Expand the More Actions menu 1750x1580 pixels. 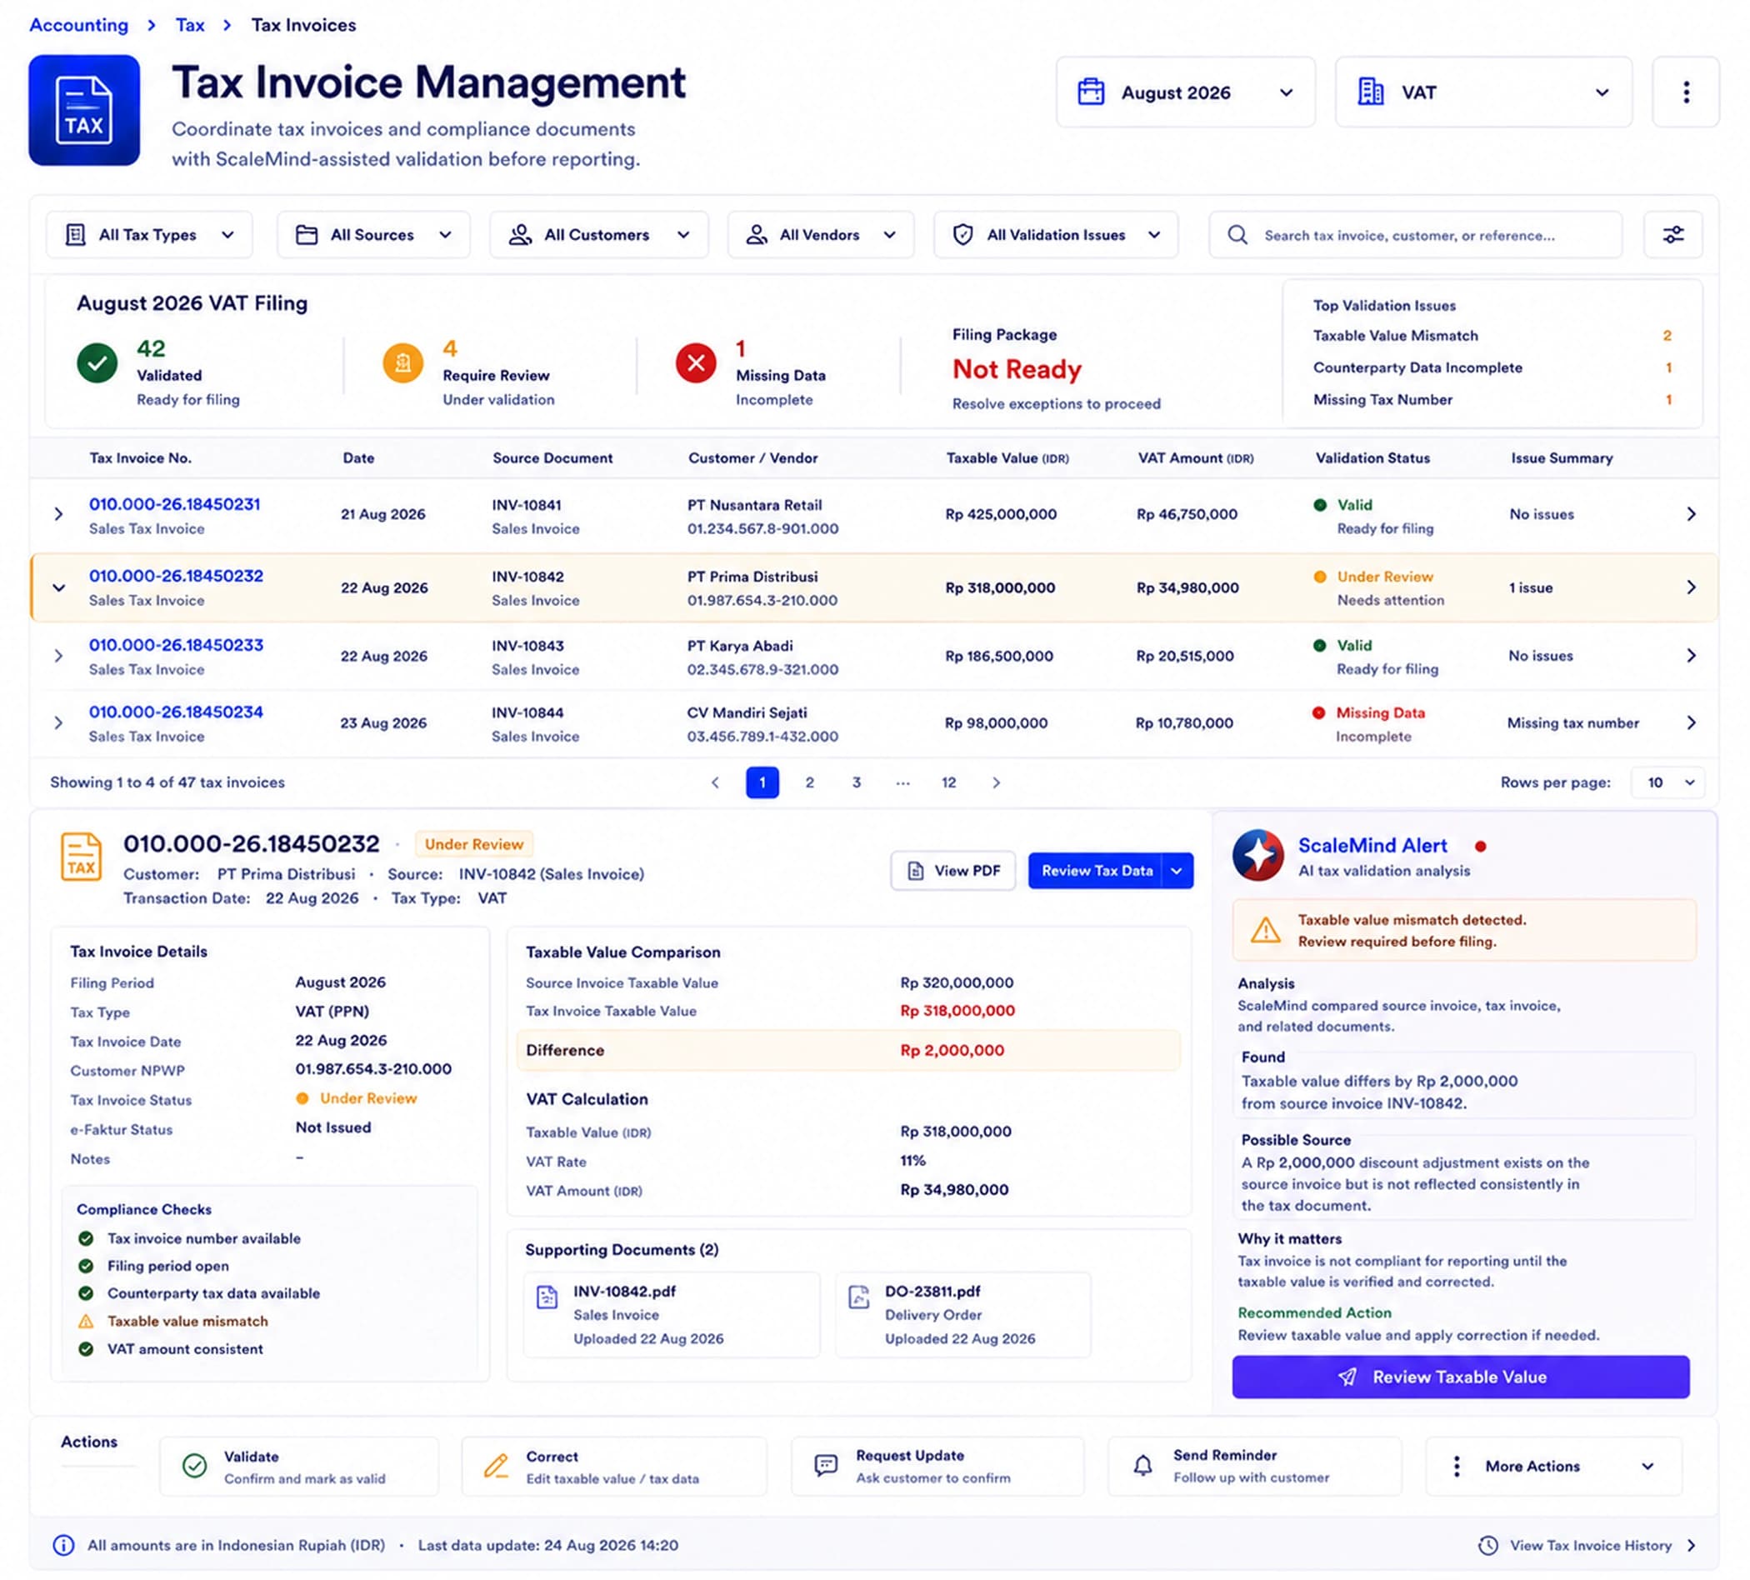[x=1553, y=1467]
